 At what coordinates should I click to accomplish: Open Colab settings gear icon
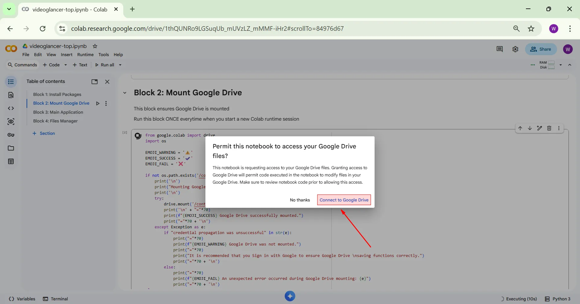click(515, 49)
